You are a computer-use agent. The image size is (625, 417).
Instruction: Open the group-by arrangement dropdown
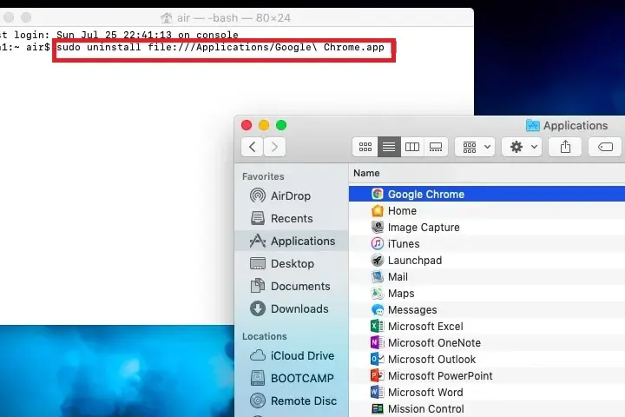coord(475,147)
